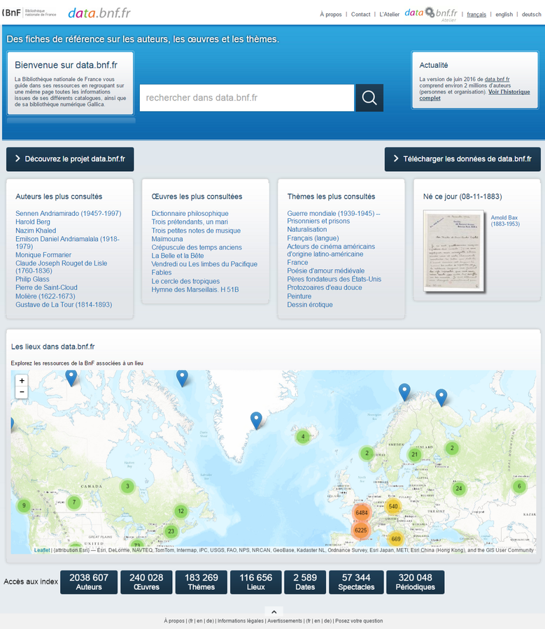Open author 'Molière (1622-1673)'
The height and width of the screenshot is (629, 545).
pyautogui.click(x=45, y=296)
